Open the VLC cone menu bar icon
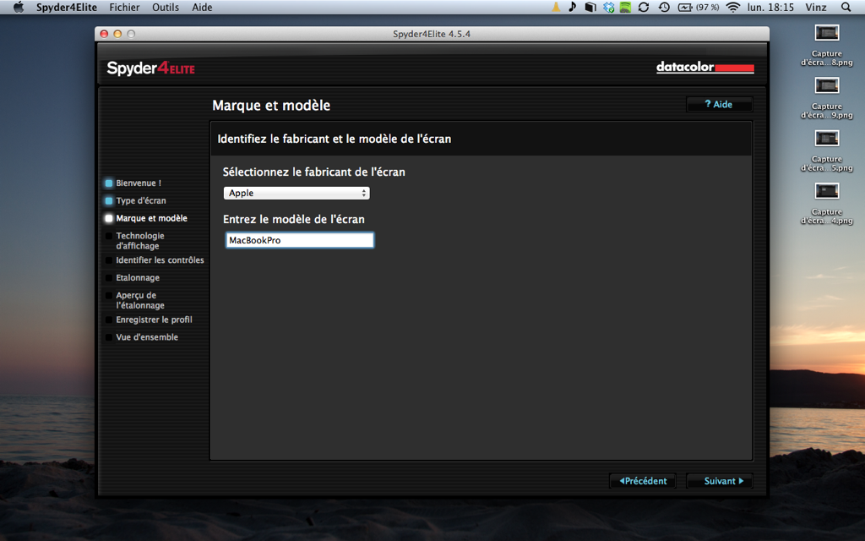This screenshot has width=865, height=541. pos(556,8)
